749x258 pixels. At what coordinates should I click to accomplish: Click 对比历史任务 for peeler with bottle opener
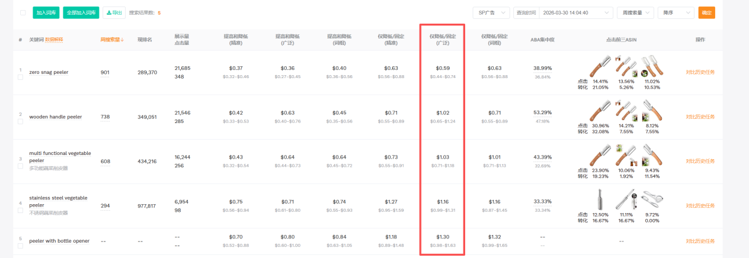[700, 241]
